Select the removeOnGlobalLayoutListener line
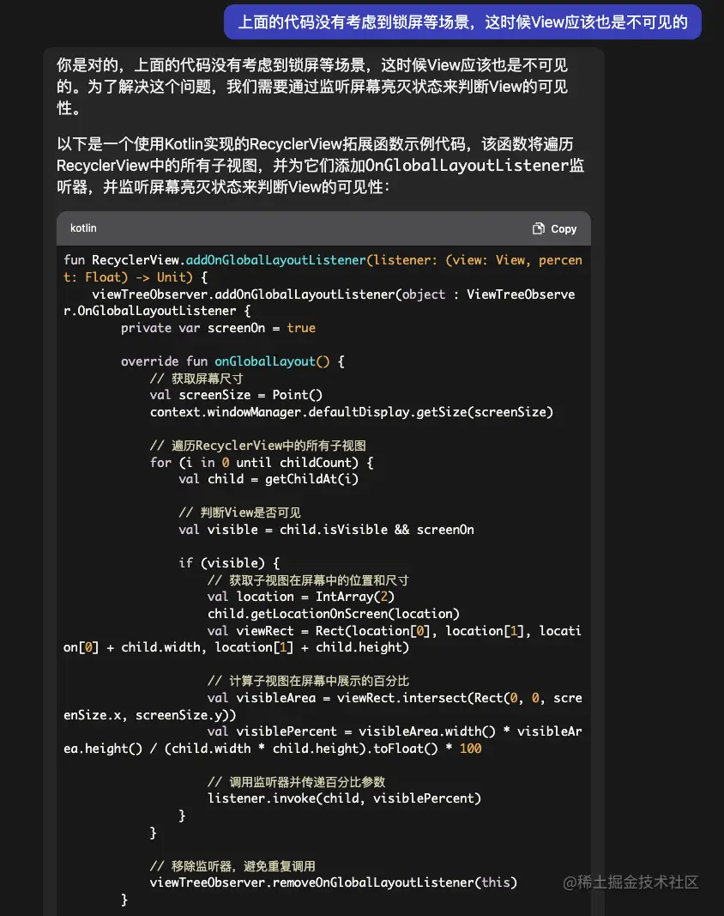724x916 pixels. click(335, 883)
